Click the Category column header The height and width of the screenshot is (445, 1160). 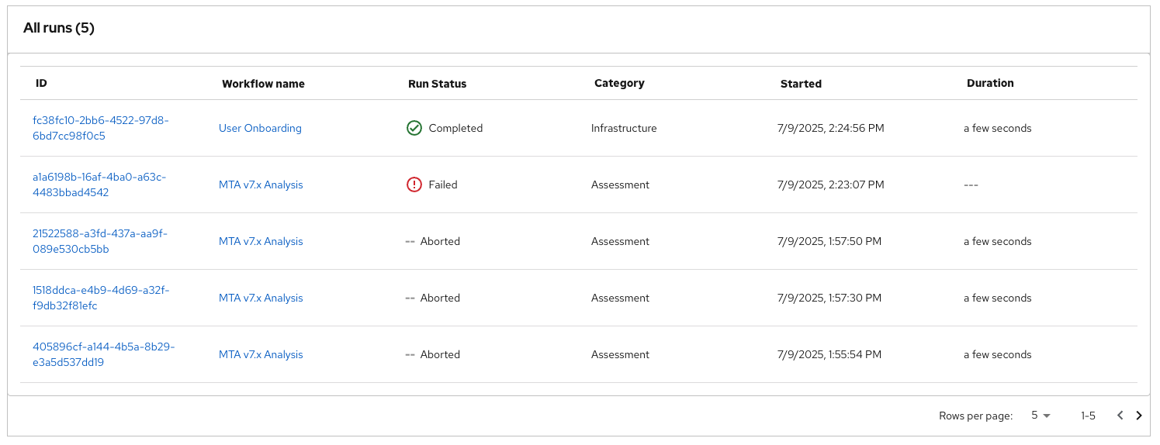tap(619, 83)
